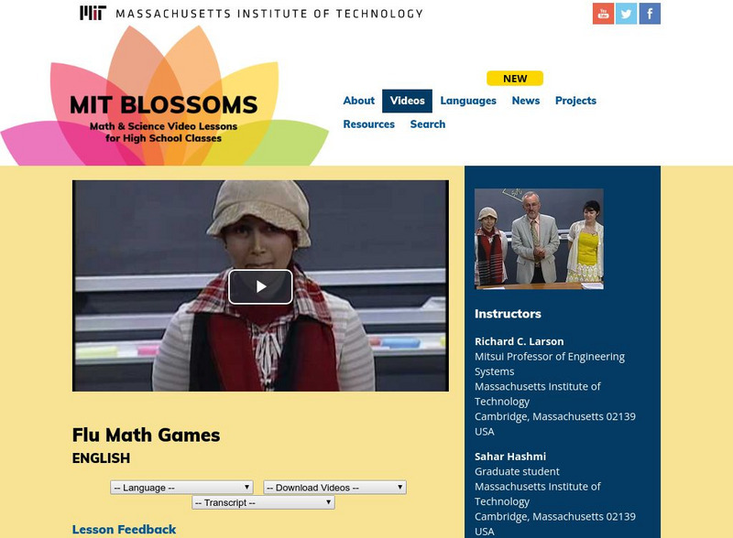This screenshot has height=538, width=733.
Task: Click the Sahar Hashmi name
Action: [x=510, y=457]
